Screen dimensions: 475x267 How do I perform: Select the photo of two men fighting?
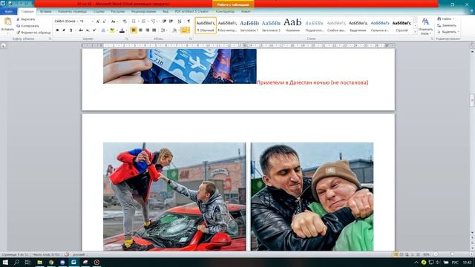(x=312, y=197)
